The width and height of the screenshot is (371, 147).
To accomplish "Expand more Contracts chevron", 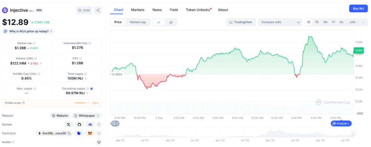I will pos(99,133).
